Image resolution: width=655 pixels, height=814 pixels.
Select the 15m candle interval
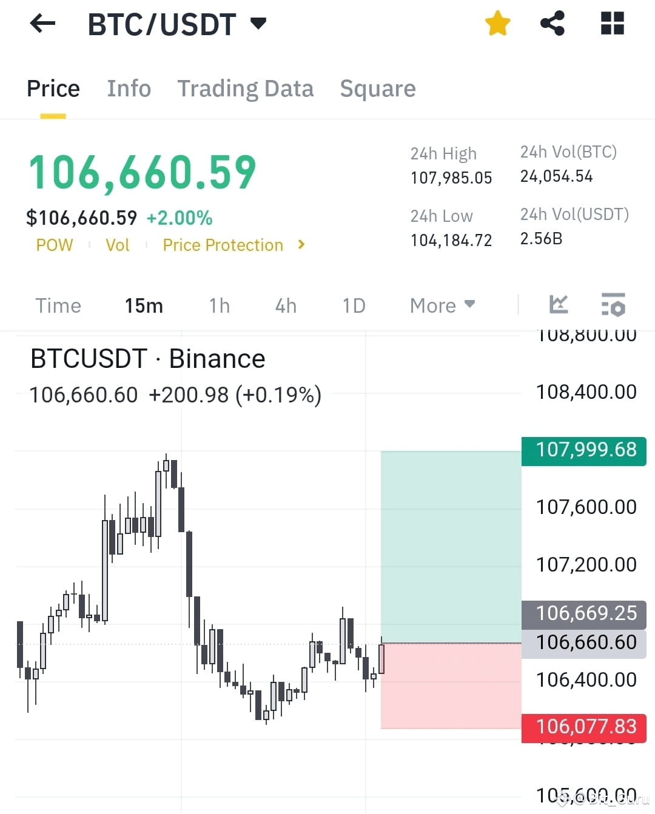[x=144, y=306]
